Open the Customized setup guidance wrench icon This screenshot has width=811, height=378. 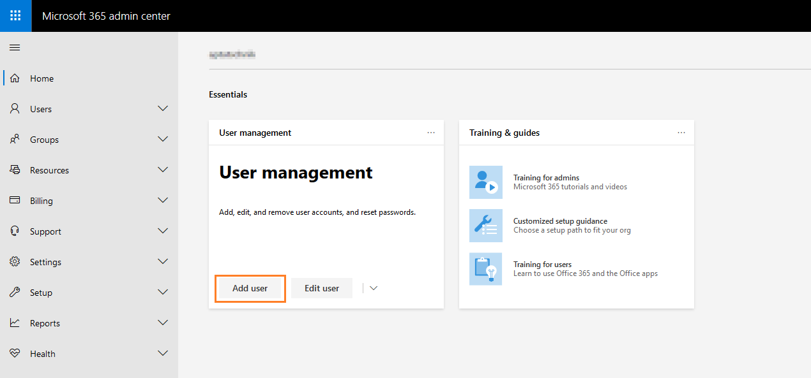pos(486,226)
